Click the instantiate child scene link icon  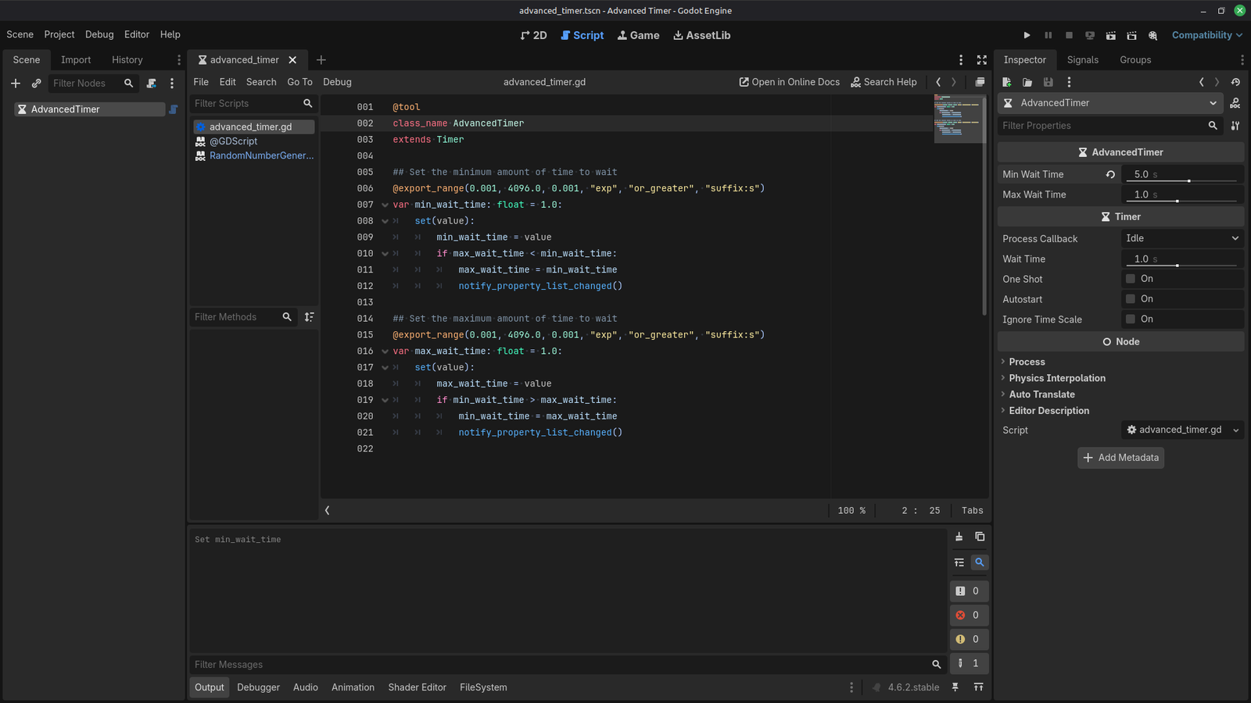(36, 83)
